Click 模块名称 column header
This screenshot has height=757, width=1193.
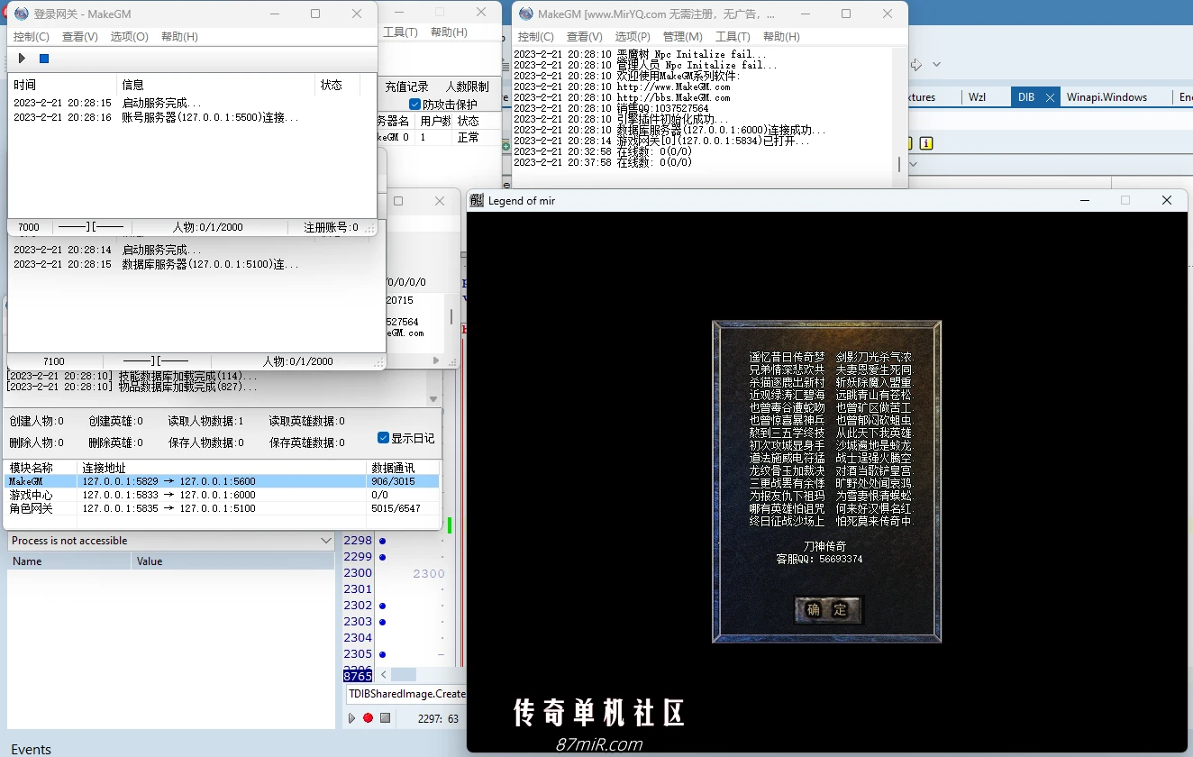[41, 468]
